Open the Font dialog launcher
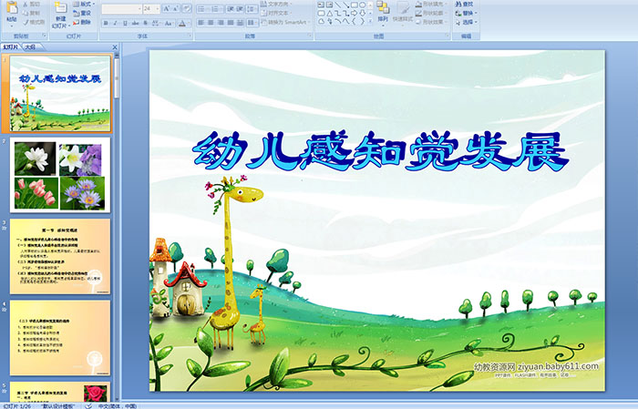Image resolution: width=638 pixels, height=409 pixels. (190, 36)
